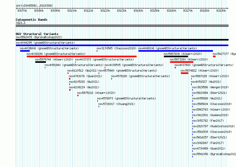Image resolution: width=236 pixels, height=167 pixels.
Task: Click the 83190k ruler position
Action: pos(221,11)
